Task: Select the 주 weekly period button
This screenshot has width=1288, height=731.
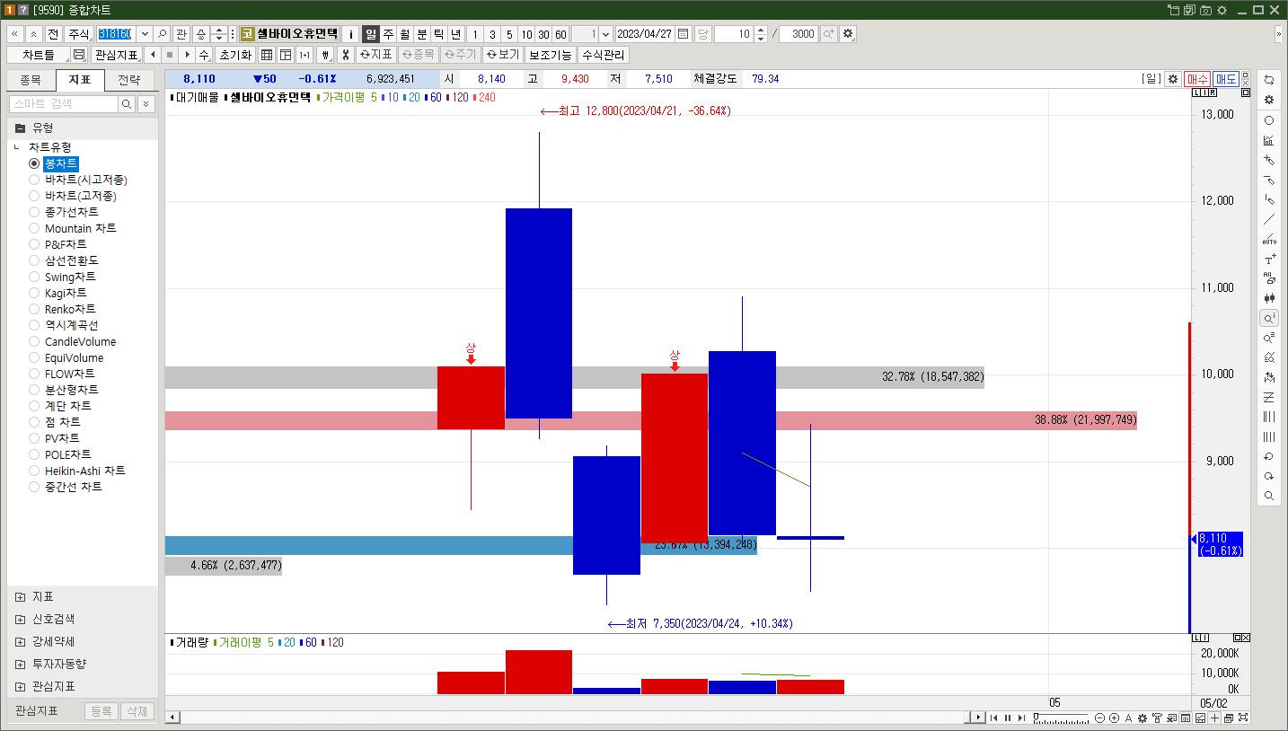Action: (388, 34)
